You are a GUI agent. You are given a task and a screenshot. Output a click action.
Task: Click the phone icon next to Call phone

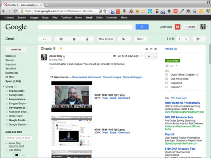pos(6,150)
